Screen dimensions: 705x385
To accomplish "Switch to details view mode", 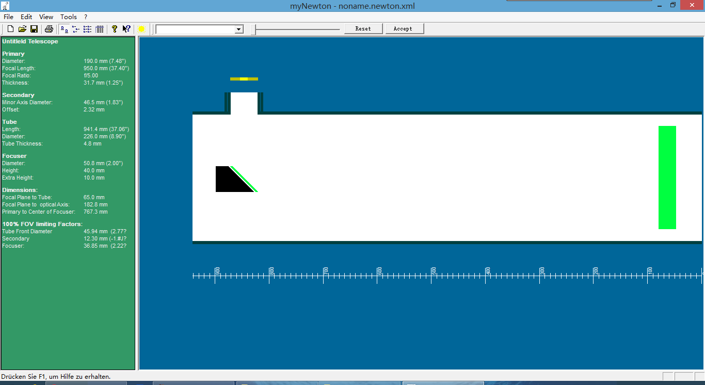I will [x=100, y=29].
